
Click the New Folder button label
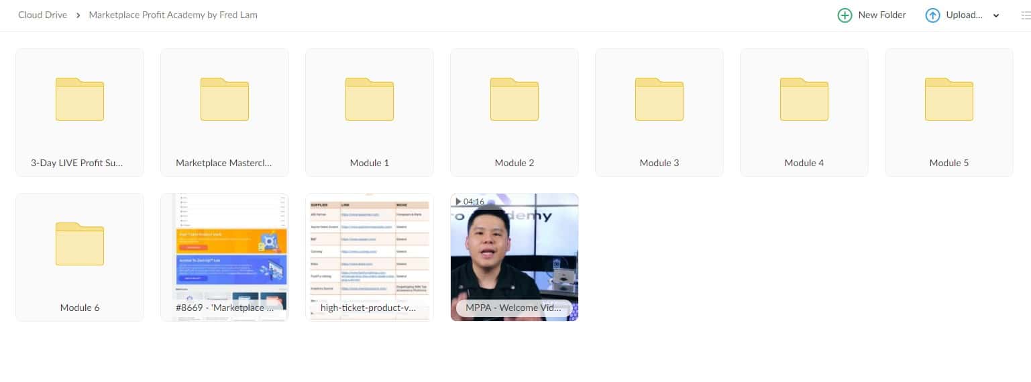(x=882, y=15)
